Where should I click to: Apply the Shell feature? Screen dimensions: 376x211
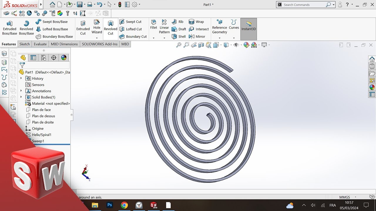[x=179, y=37]
